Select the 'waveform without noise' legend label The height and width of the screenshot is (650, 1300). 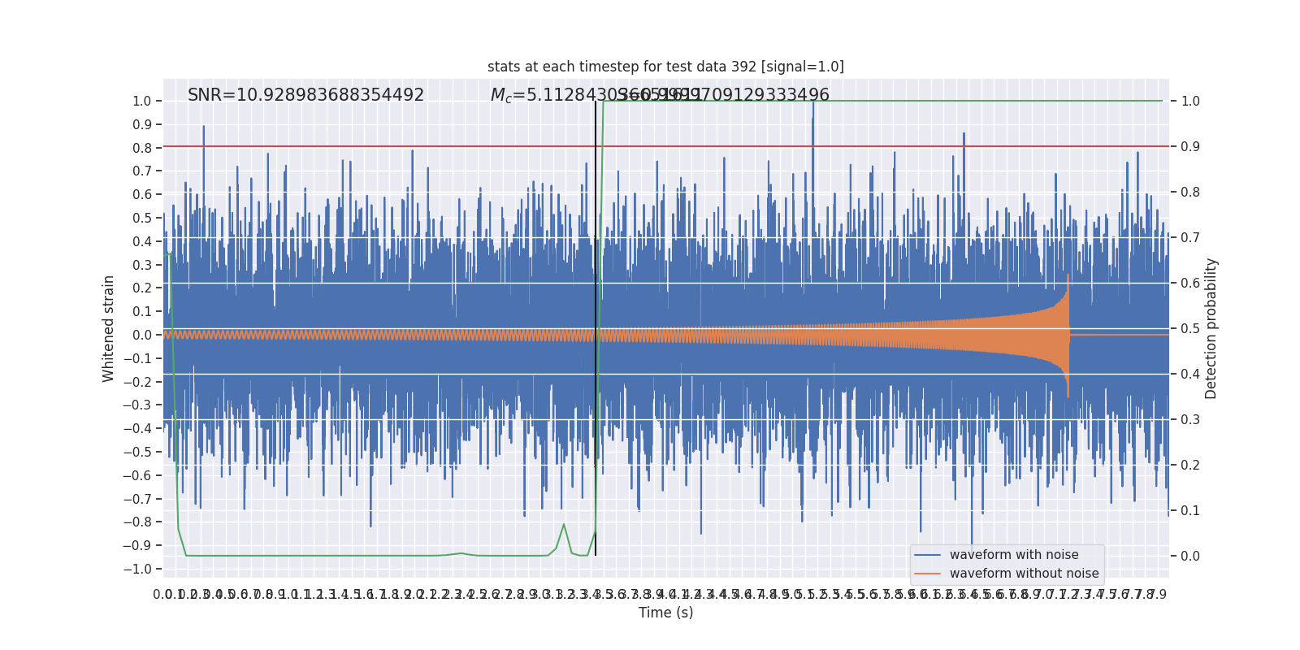point(1024,574)
